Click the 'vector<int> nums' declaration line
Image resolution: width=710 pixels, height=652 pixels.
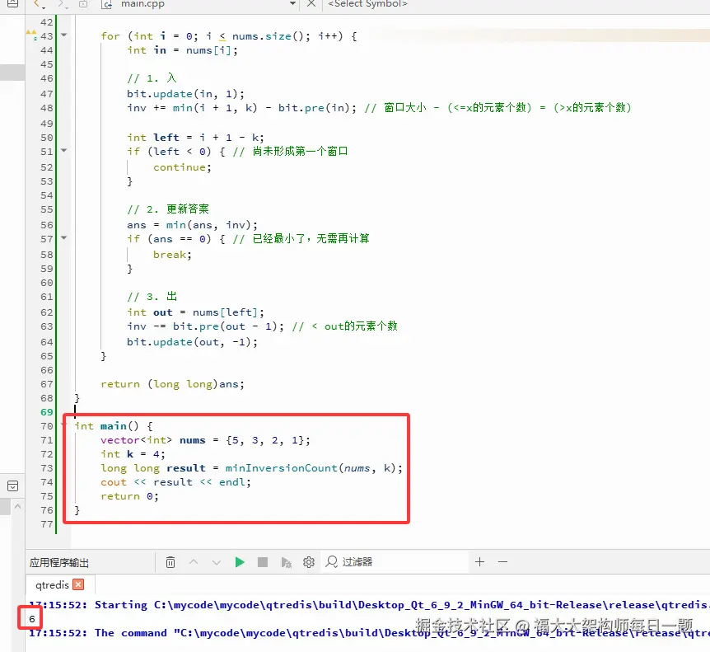click(206, 440)
